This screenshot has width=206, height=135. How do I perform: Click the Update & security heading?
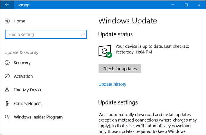[x=21, y=52]
